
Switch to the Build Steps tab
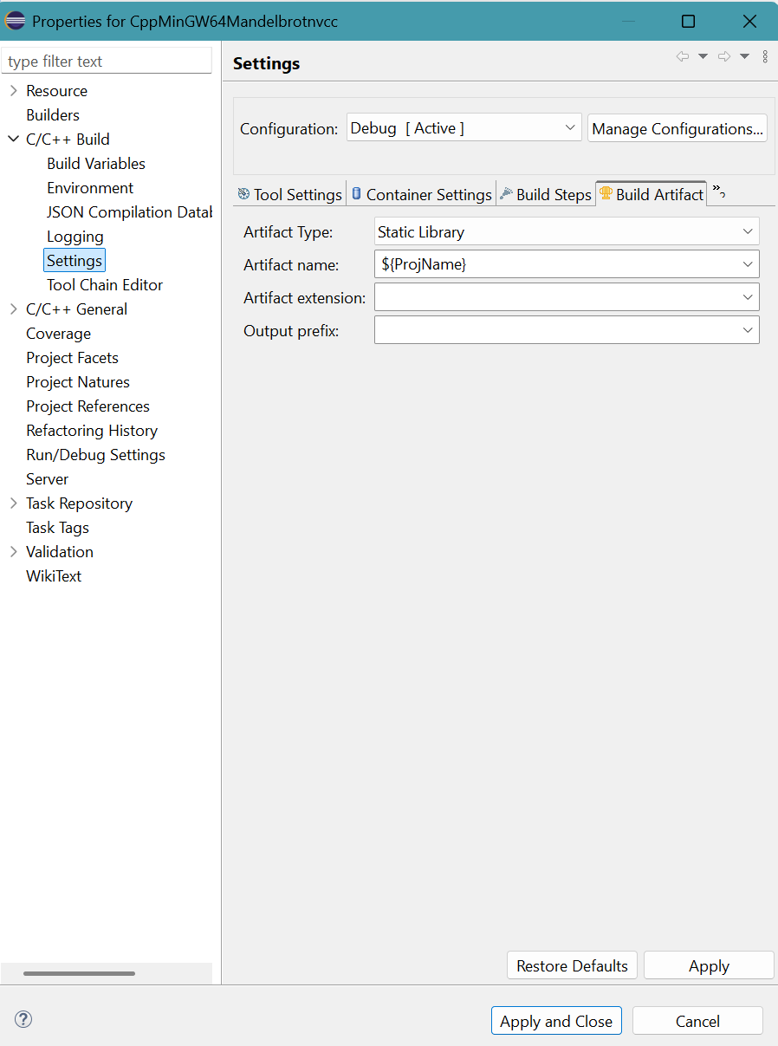[545, 194]
